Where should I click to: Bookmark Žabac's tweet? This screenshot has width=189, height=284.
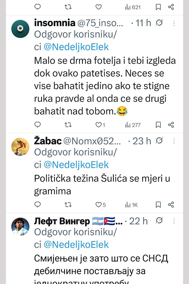[x=158, y=205]
